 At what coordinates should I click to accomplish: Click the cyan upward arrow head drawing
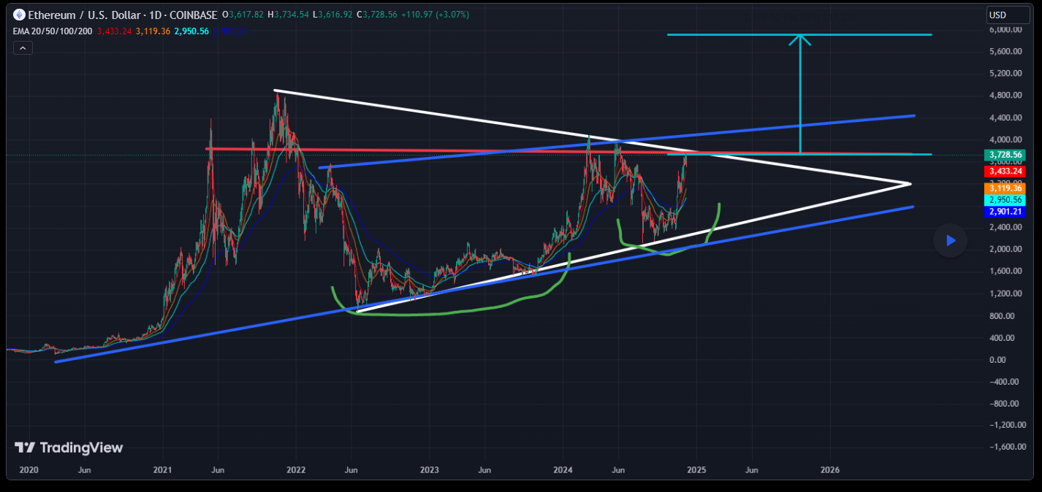(801, 39)
